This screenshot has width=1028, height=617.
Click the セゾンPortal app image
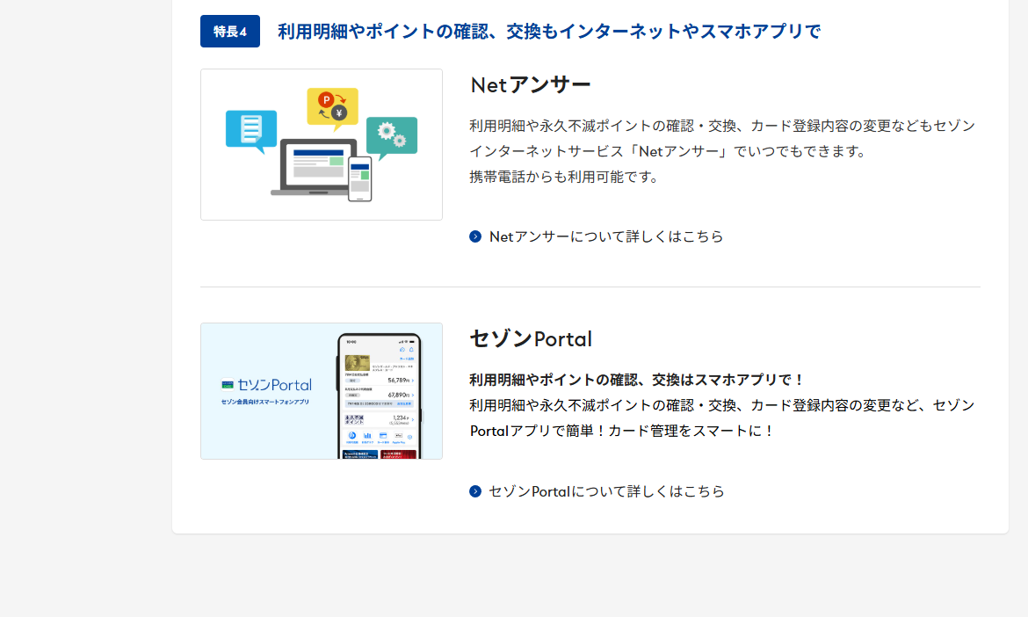pos(322,391)
